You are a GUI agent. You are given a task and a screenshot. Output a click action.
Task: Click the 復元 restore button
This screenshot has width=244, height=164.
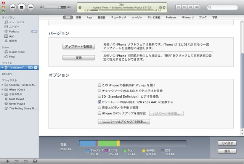point(79,58)
